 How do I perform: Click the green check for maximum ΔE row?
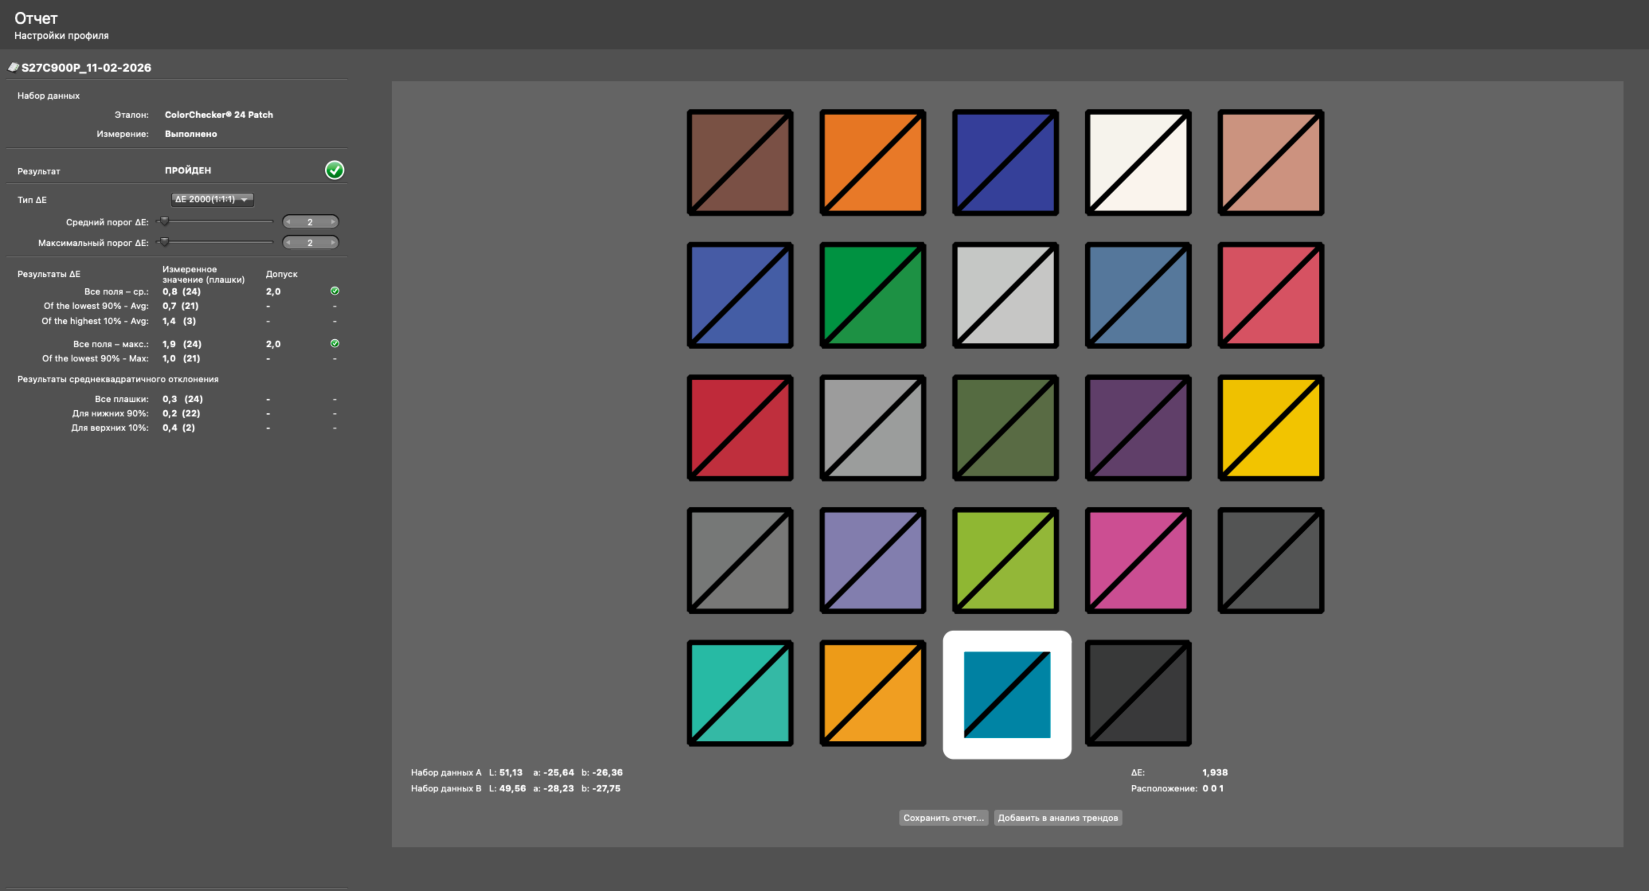pos(334,344)
